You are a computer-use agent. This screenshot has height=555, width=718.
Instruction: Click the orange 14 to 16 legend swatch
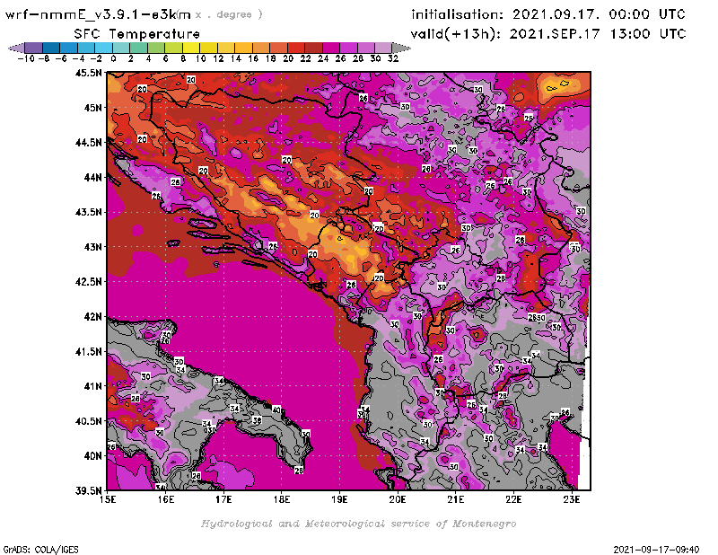coord(243,48)
